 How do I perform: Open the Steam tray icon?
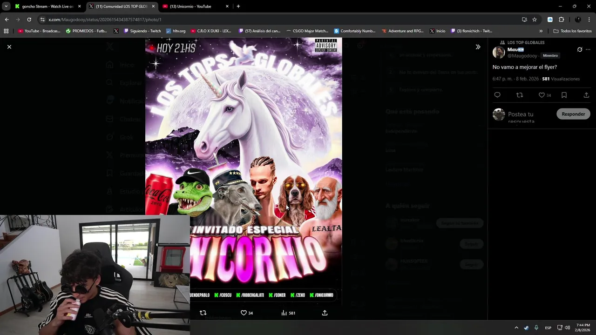[x=526, y=328]
